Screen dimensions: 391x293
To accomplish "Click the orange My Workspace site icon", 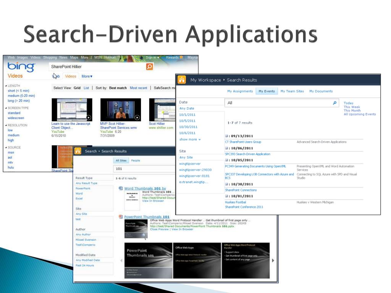I will click(x=182, y=80).
